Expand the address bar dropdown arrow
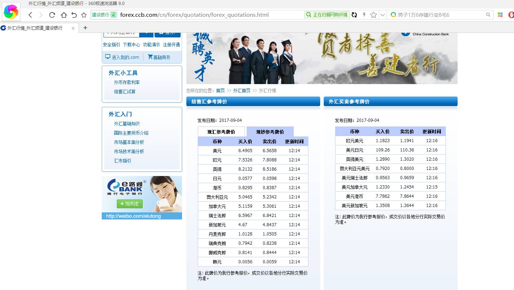The image size is (514, 290). click(383, 15)
